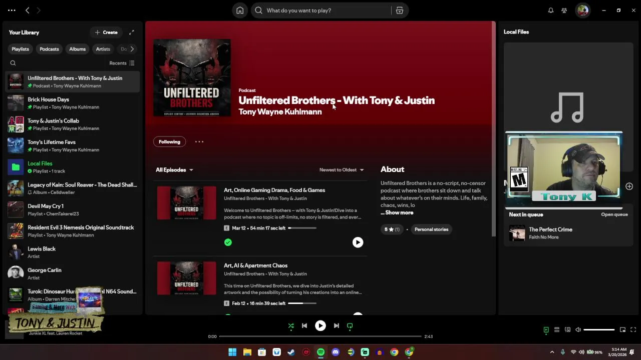
Task: Skip to next track
Action: (x=337, y=326)
